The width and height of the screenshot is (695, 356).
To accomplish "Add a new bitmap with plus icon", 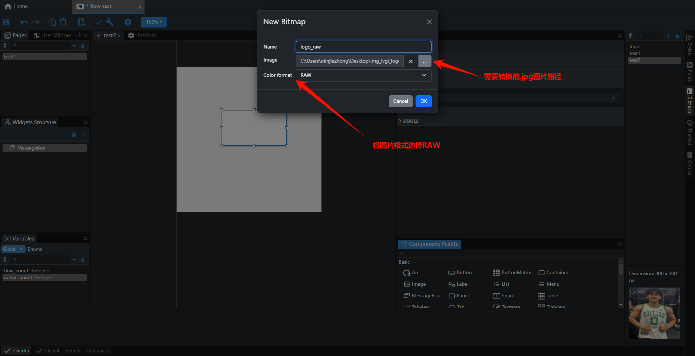I will (x=668, y=35).
